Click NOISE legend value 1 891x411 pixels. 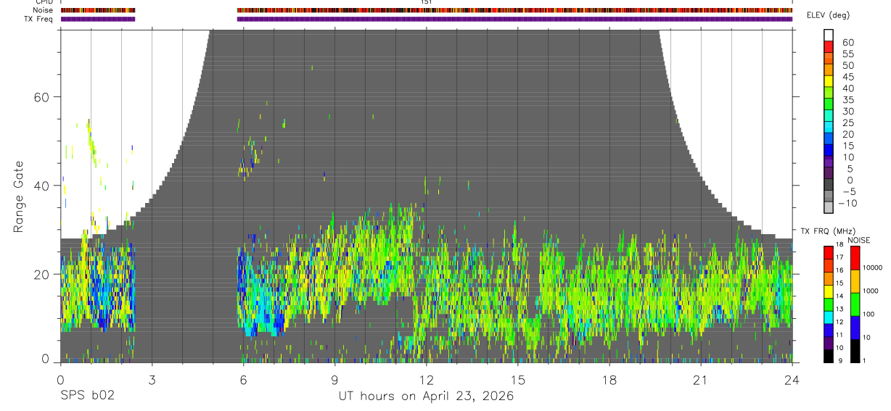tap(864, 361)
